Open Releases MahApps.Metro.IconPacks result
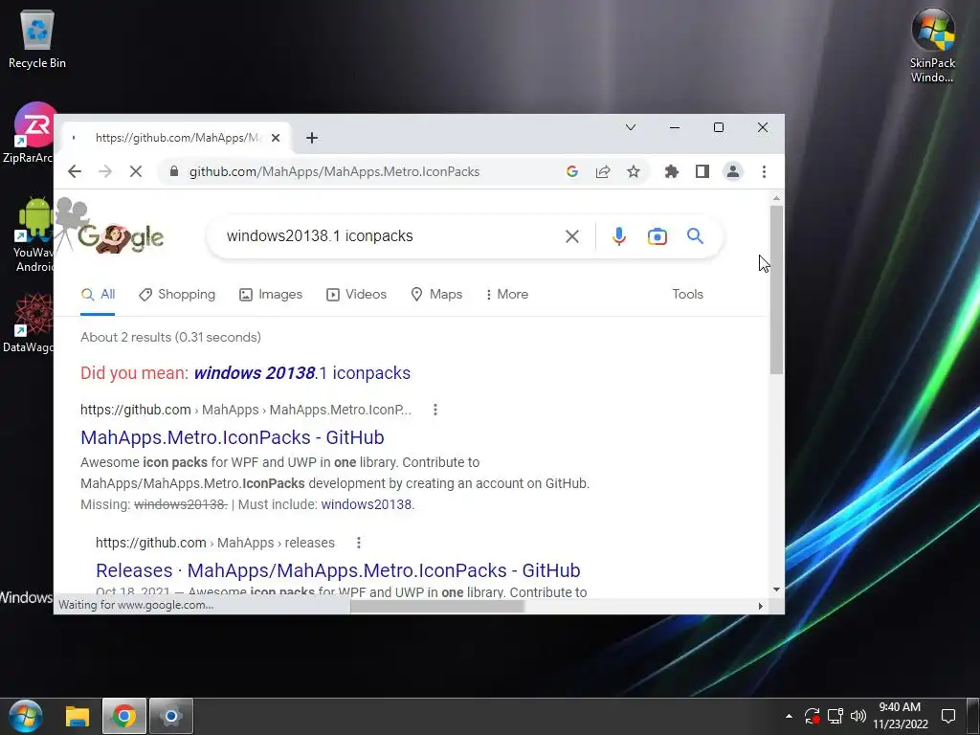The width and height of the screenshot is (980, 735). click(x=338, y=570)
